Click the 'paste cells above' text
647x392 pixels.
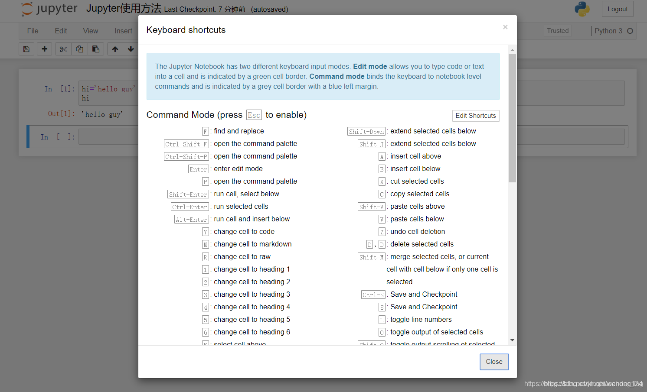pyautogui.click(x=418, y=207)
